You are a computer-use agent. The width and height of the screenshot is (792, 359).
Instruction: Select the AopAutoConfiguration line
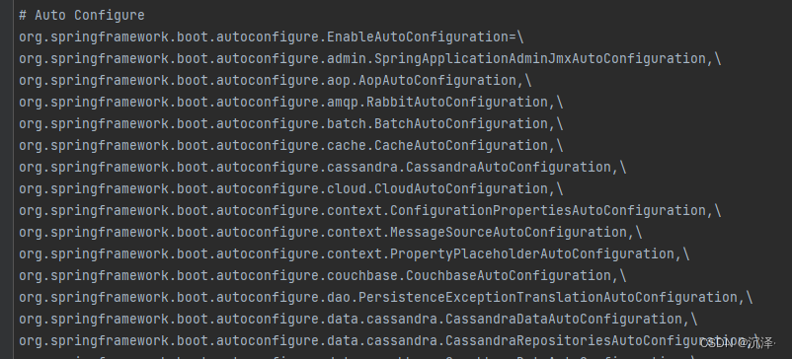tap(276, 80)
